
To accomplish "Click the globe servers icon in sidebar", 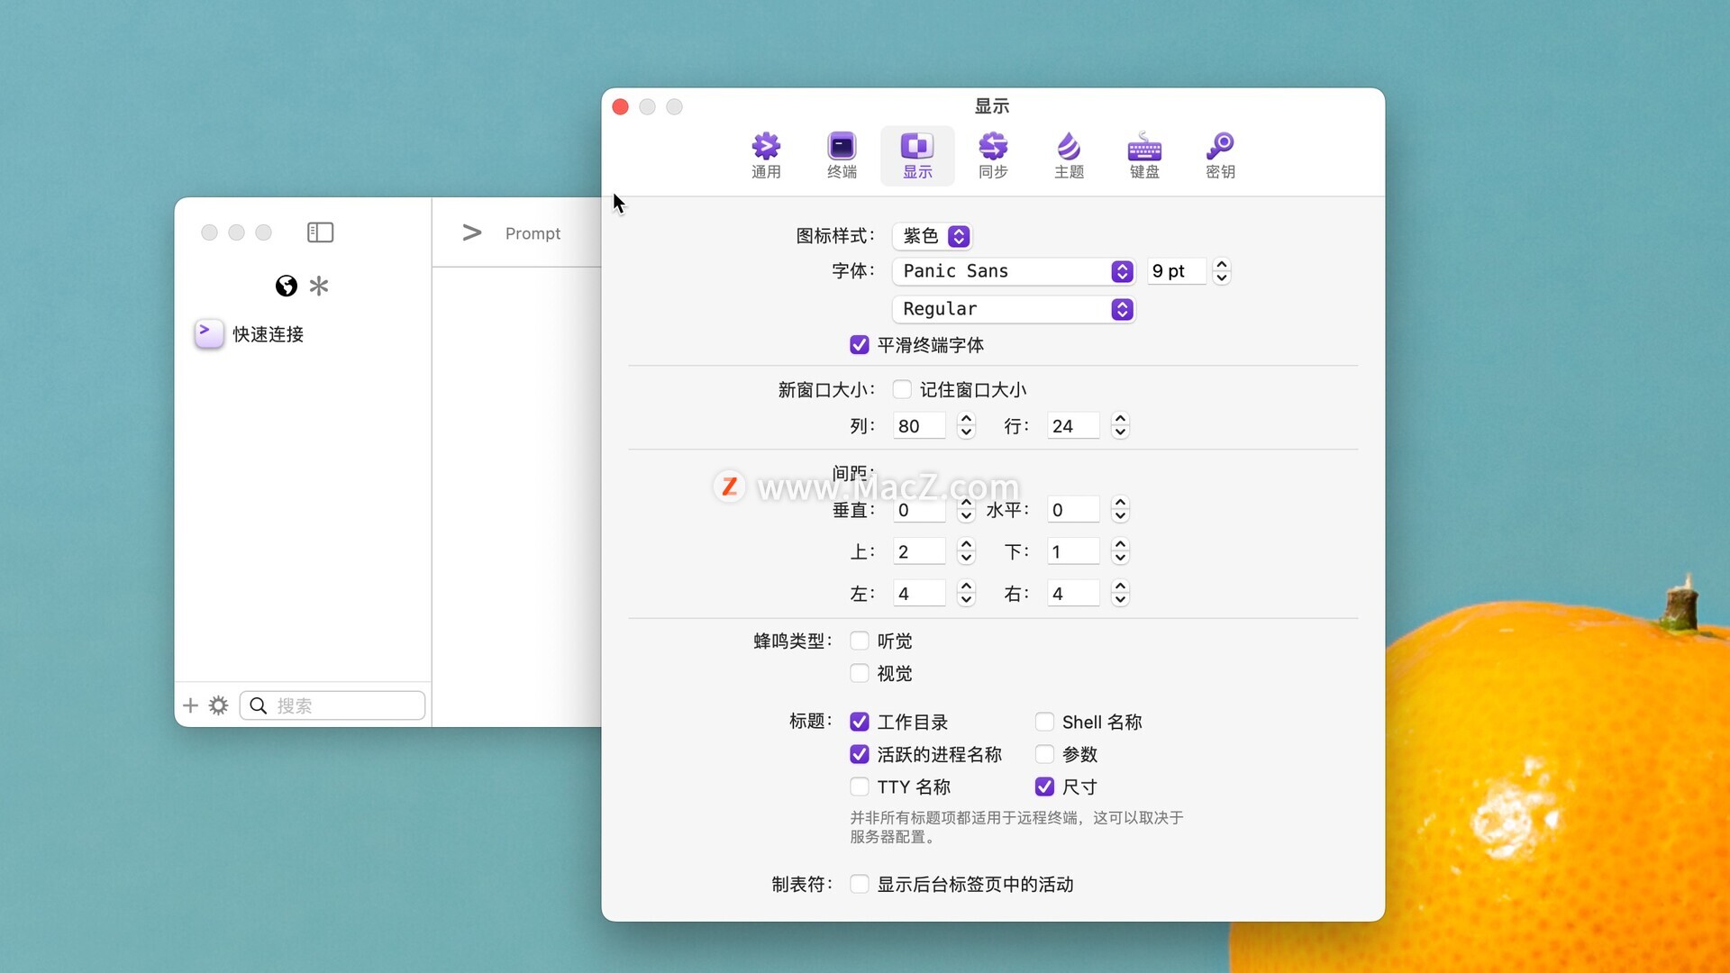I will [x=287, y=286].
